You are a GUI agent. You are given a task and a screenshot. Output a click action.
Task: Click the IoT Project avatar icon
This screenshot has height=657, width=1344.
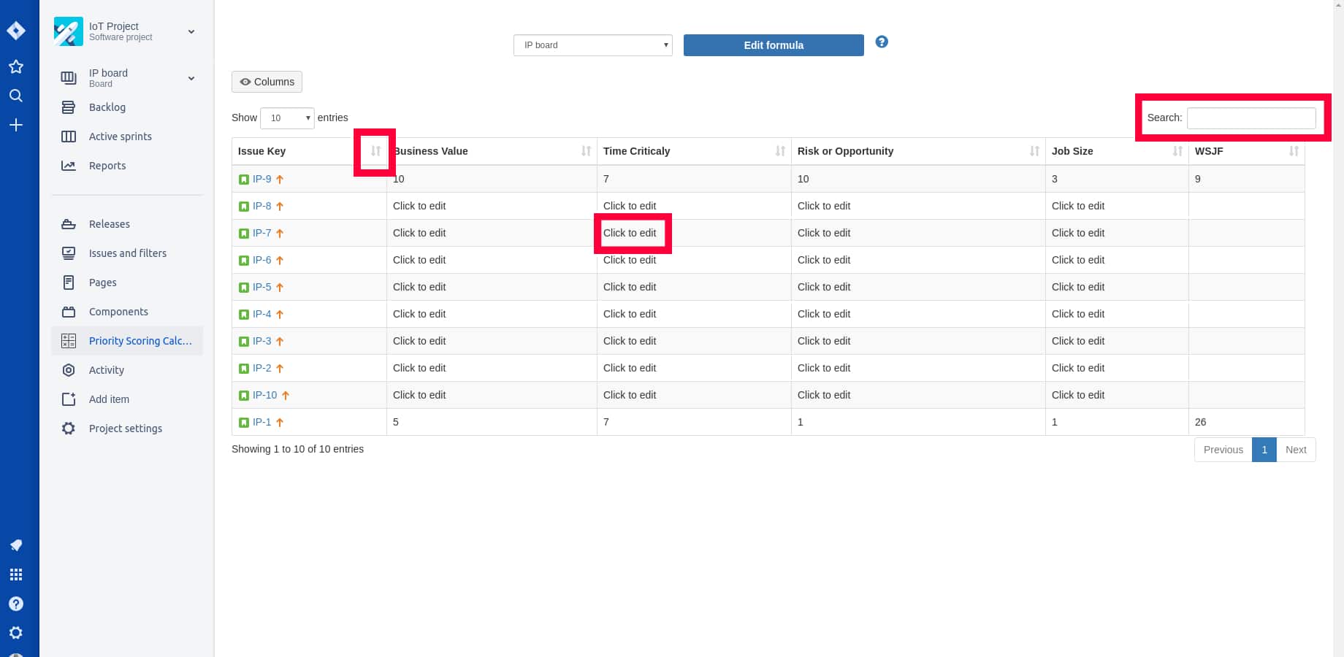69,31
